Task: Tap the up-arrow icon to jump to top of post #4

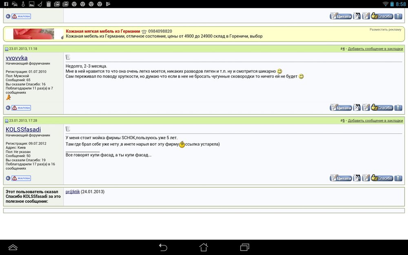Action: coord(398,107)
